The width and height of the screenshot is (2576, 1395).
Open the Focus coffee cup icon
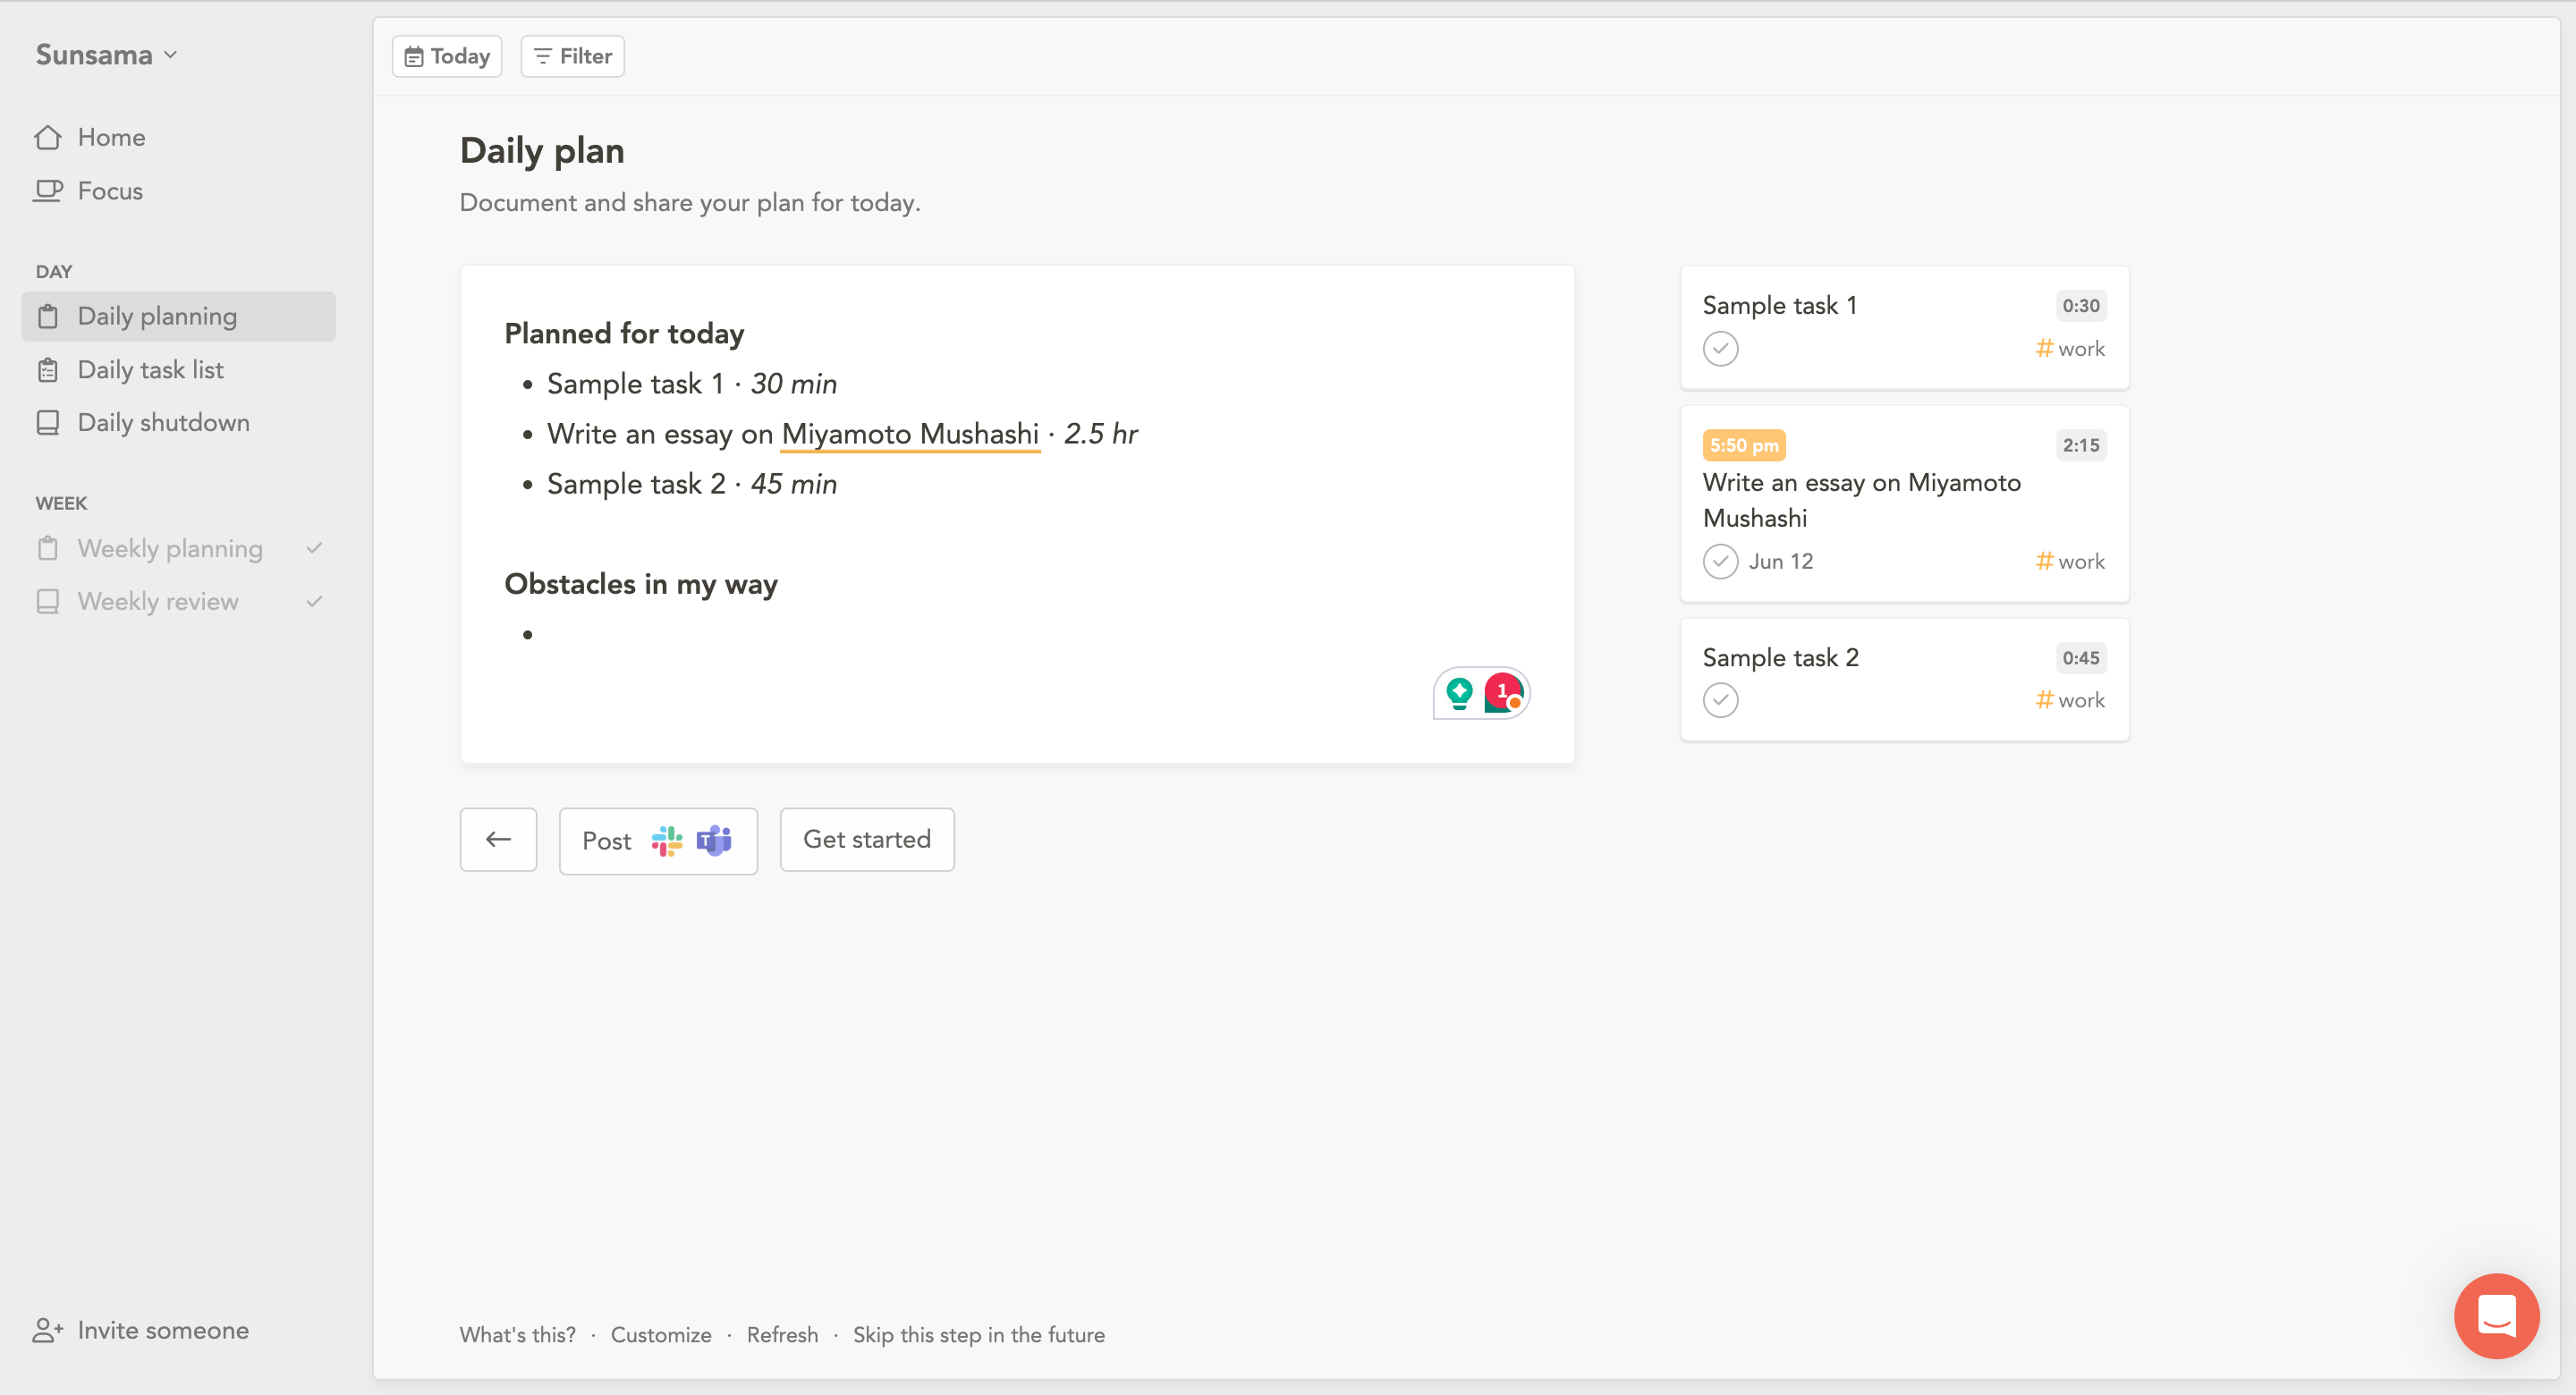point(48,190)
